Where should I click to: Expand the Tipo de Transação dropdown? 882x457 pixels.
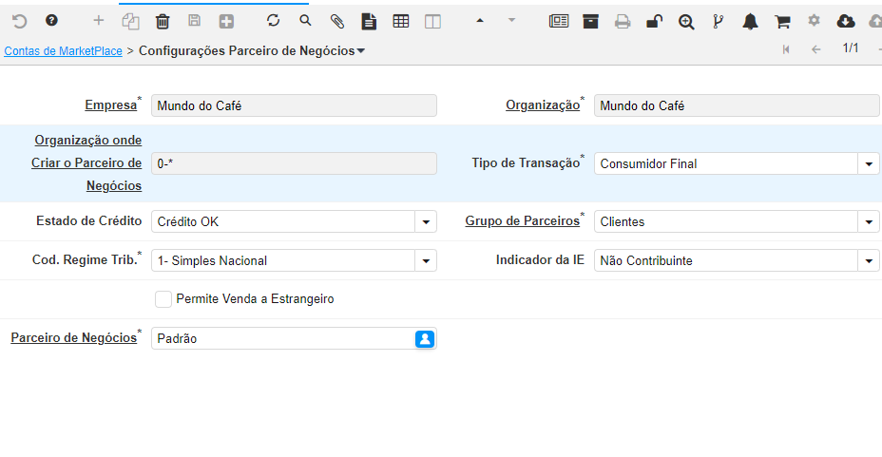pyautogui.click(x=870, y=164)
